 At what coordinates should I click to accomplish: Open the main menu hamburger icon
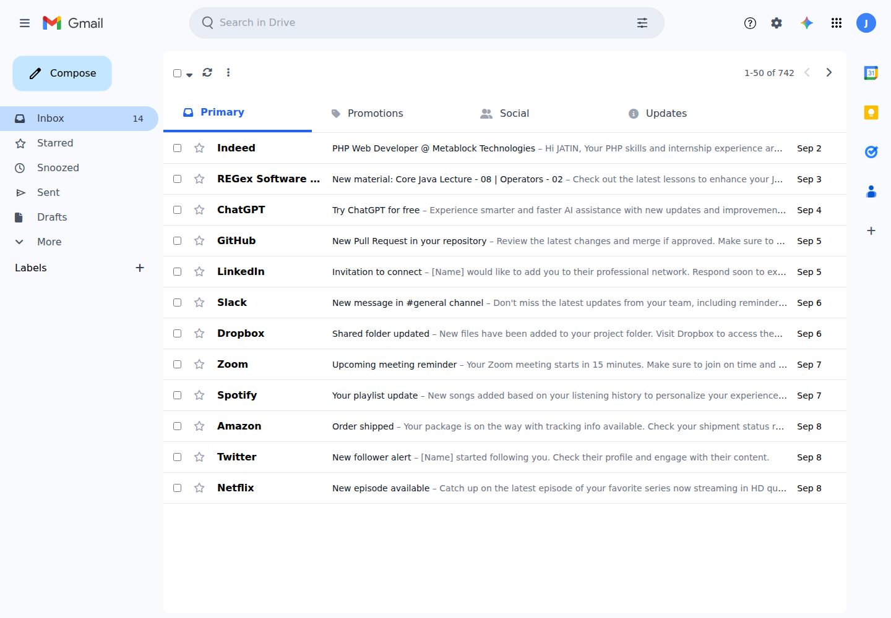pos(25,23)
